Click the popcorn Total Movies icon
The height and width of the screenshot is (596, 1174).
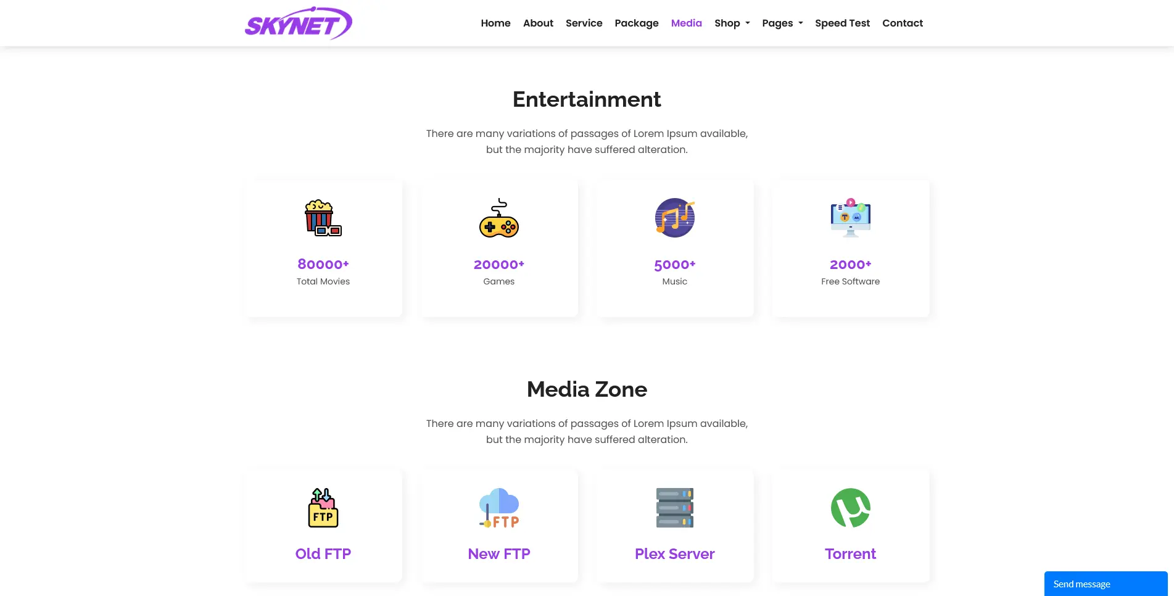(323, 218)
